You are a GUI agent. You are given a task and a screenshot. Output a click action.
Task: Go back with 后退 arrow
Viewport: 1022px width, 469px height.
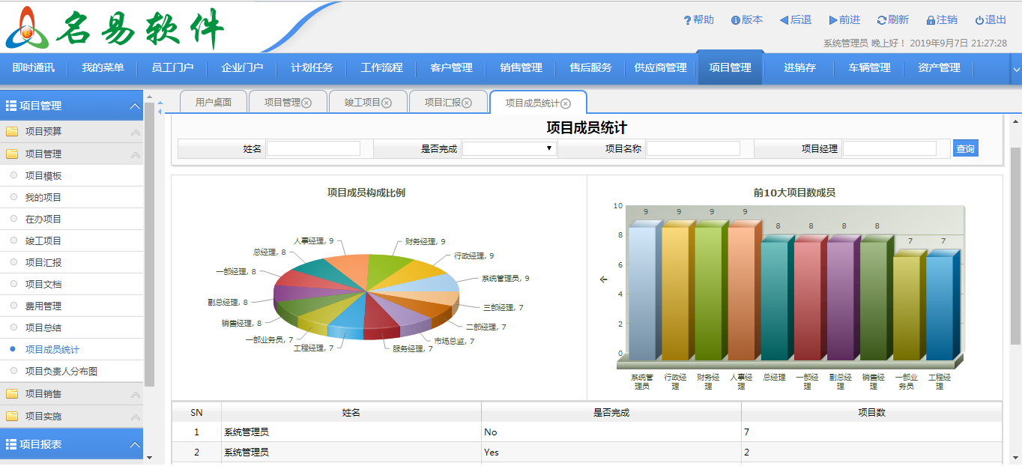tap(784, 20)
